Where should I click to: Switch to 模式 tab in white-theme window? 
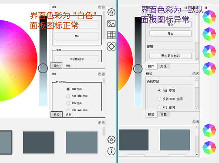pos(57,114)
